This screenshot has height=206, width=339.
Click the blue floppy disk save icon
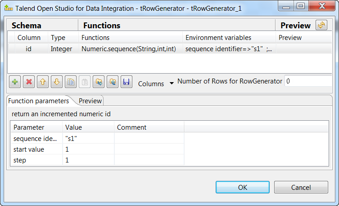tap(127, 82)
